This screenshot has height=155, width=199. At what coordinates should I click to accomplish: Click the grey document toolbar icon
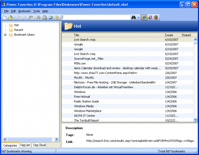(39, 17)
